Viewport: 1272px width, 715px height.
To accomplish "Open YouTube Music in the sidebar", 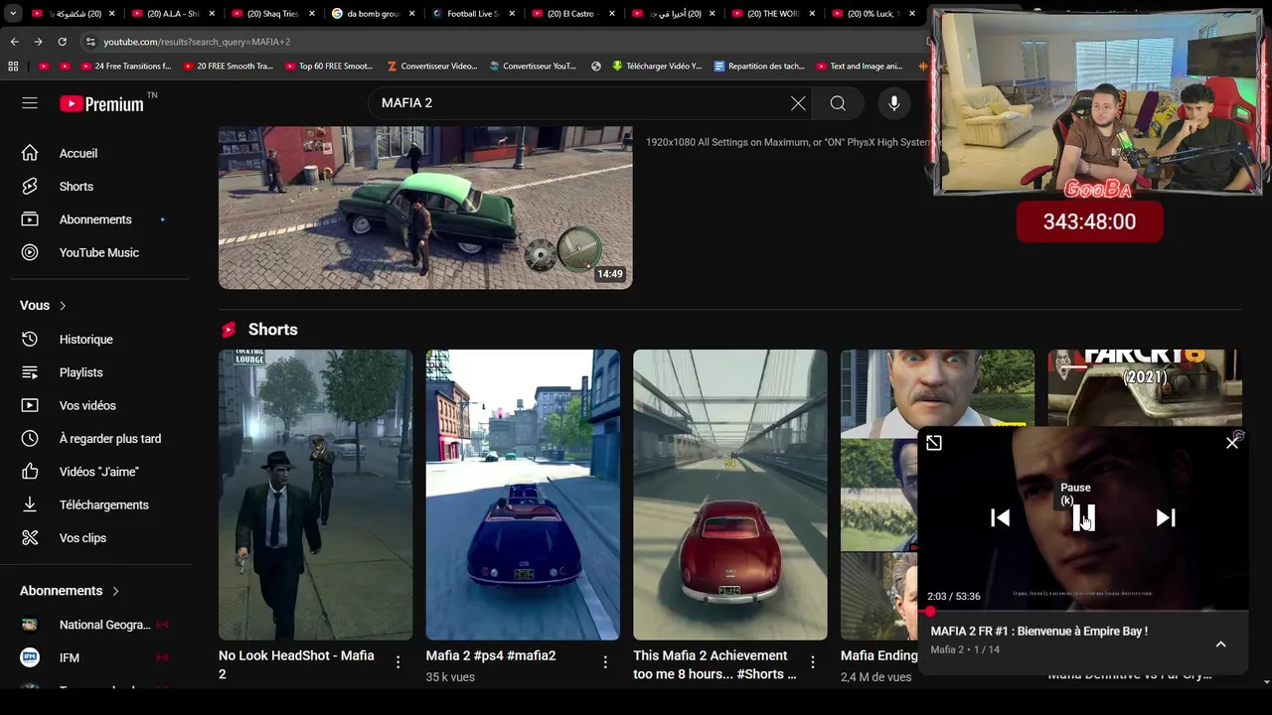I will coord(99,252).
